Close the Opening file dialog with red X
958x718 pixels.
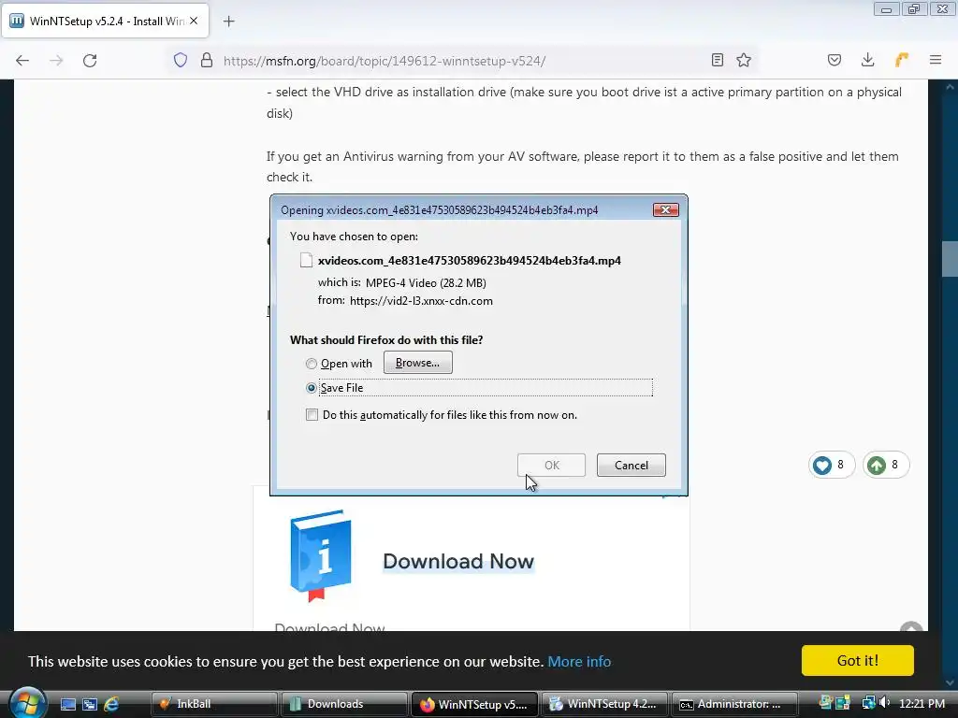point(665,210)
